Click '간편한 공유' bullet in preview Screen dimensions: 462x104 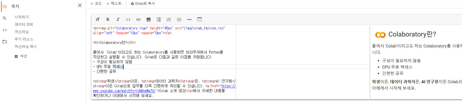[x=393, y=73]
